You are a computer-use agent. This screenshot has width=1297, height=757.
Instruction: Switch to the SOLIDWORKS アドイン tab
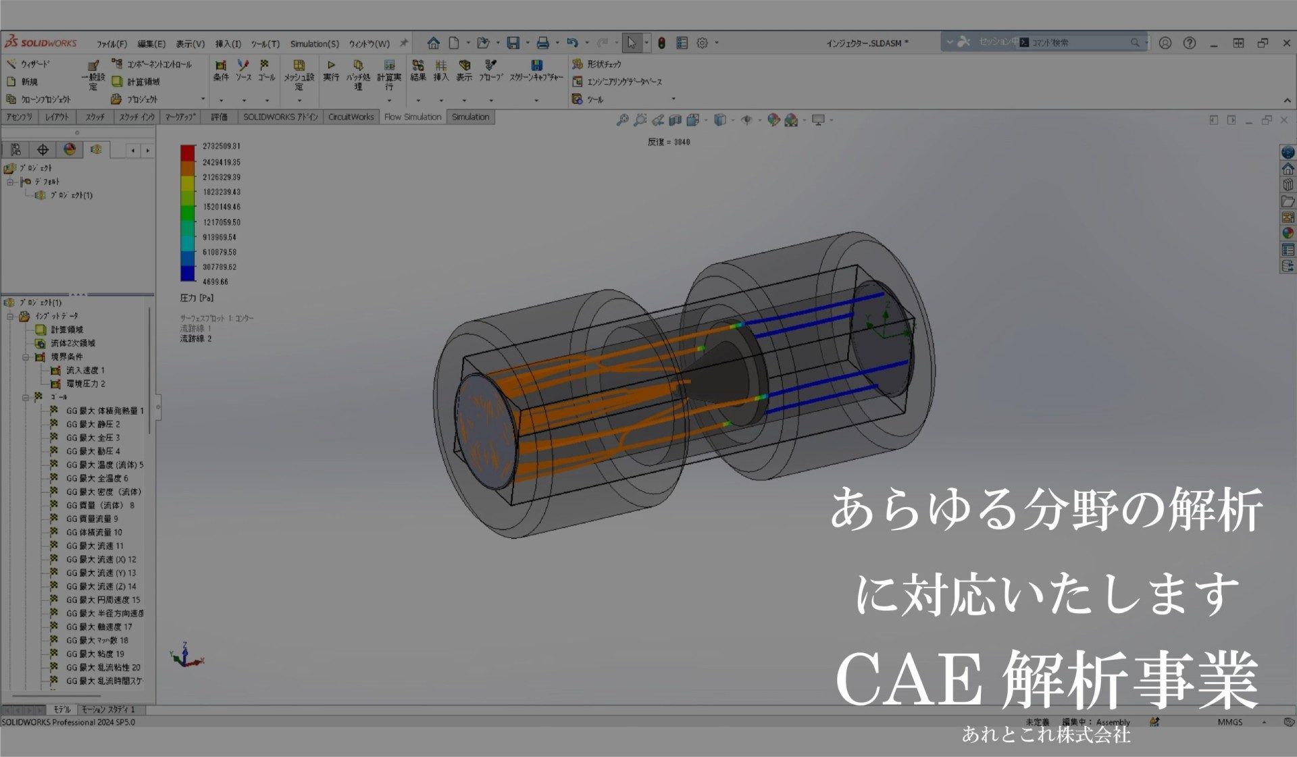280,117
